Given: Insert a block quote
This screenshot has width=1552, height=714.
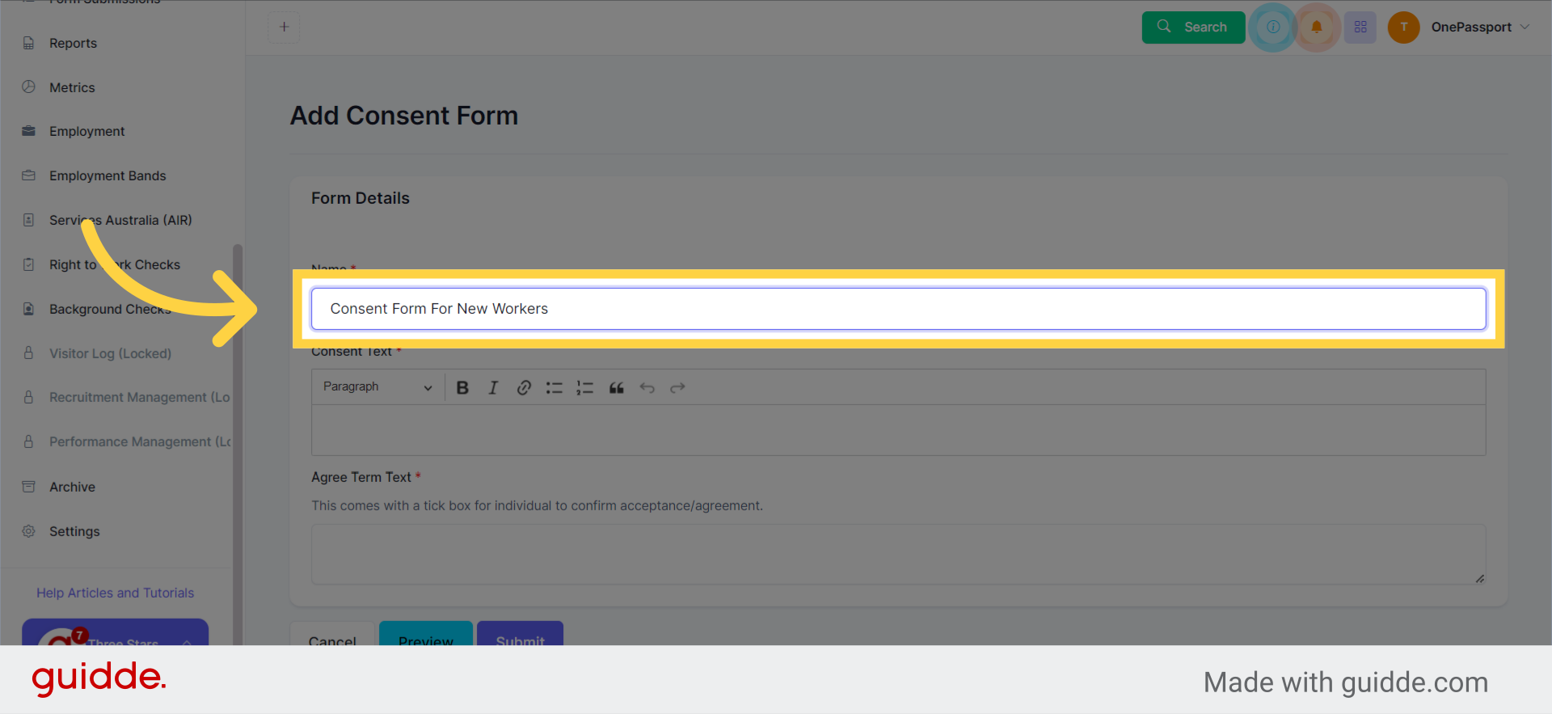Looking at the screenshot, I should (616, 387).
